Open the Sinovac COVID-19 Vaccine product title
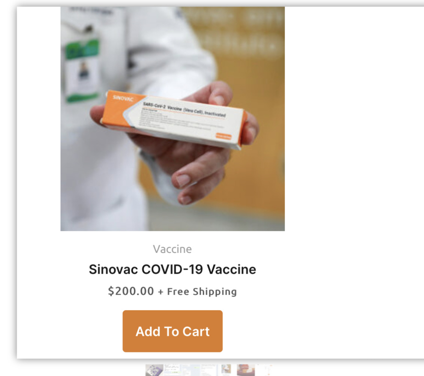 pyautogui.click(x=173, y=269)
